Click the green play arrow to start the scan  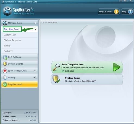coord(117,67)
